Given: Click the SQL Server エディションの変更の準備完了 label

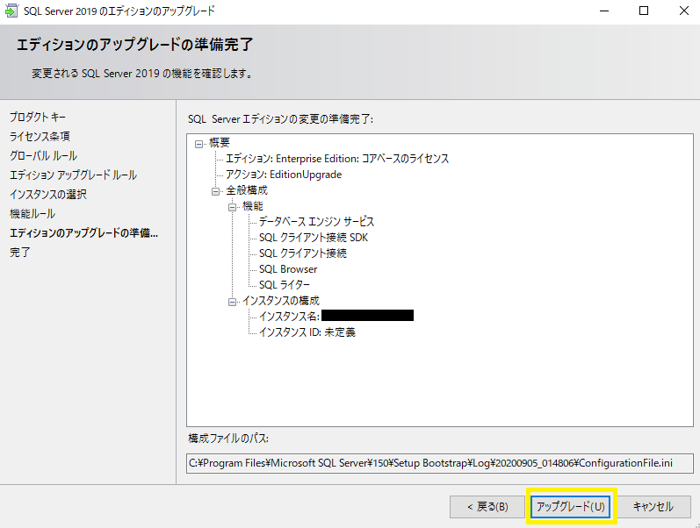Looking at the screenshot, I should click(280, 119).
